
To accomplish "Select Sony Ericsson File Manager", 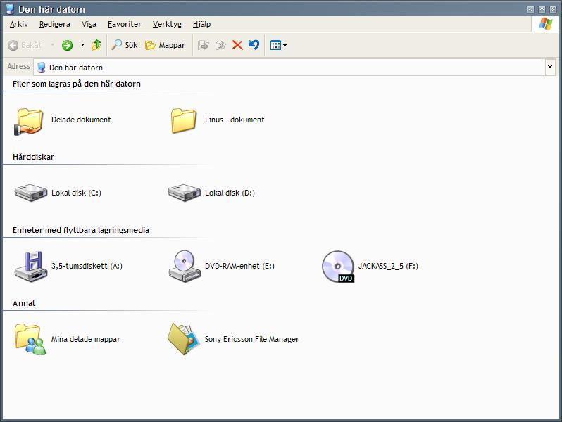I will (233, 339).
